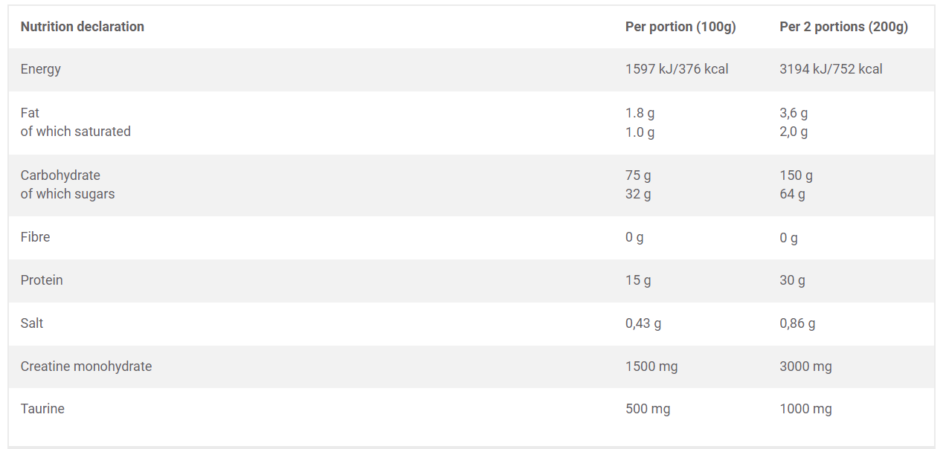Select the 3000 mg creatine value
The image size is (943, 449).
tap(805, 366)
